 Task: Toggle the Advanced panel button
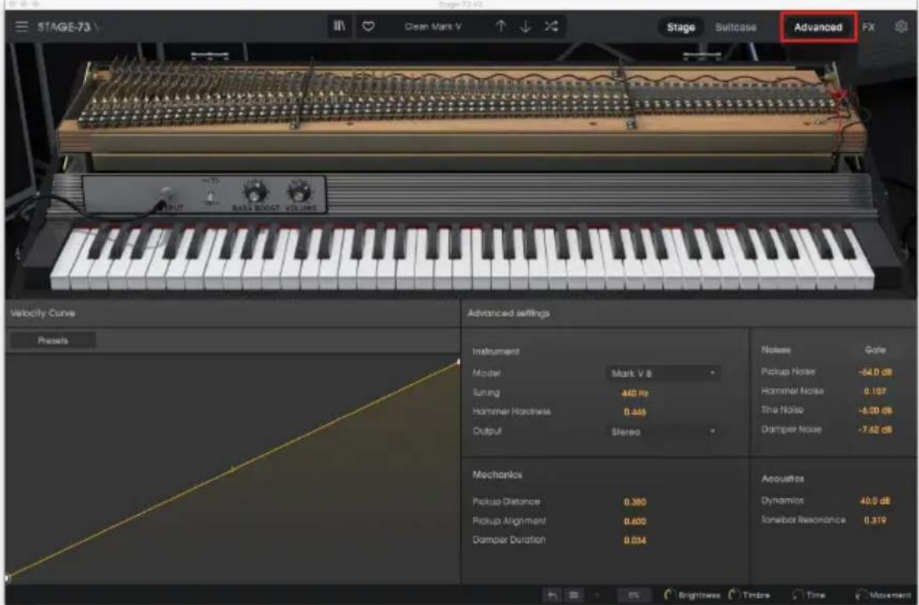pyautogui.click(x=818, y=27)
